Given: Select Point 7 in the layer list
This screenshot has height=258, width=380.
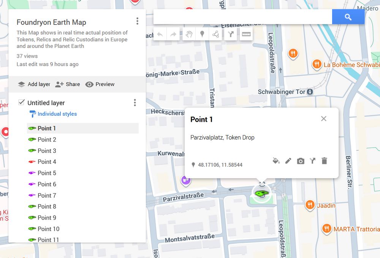Looking at the screenshot, I should pyautogui.click(x=82, y=195).
